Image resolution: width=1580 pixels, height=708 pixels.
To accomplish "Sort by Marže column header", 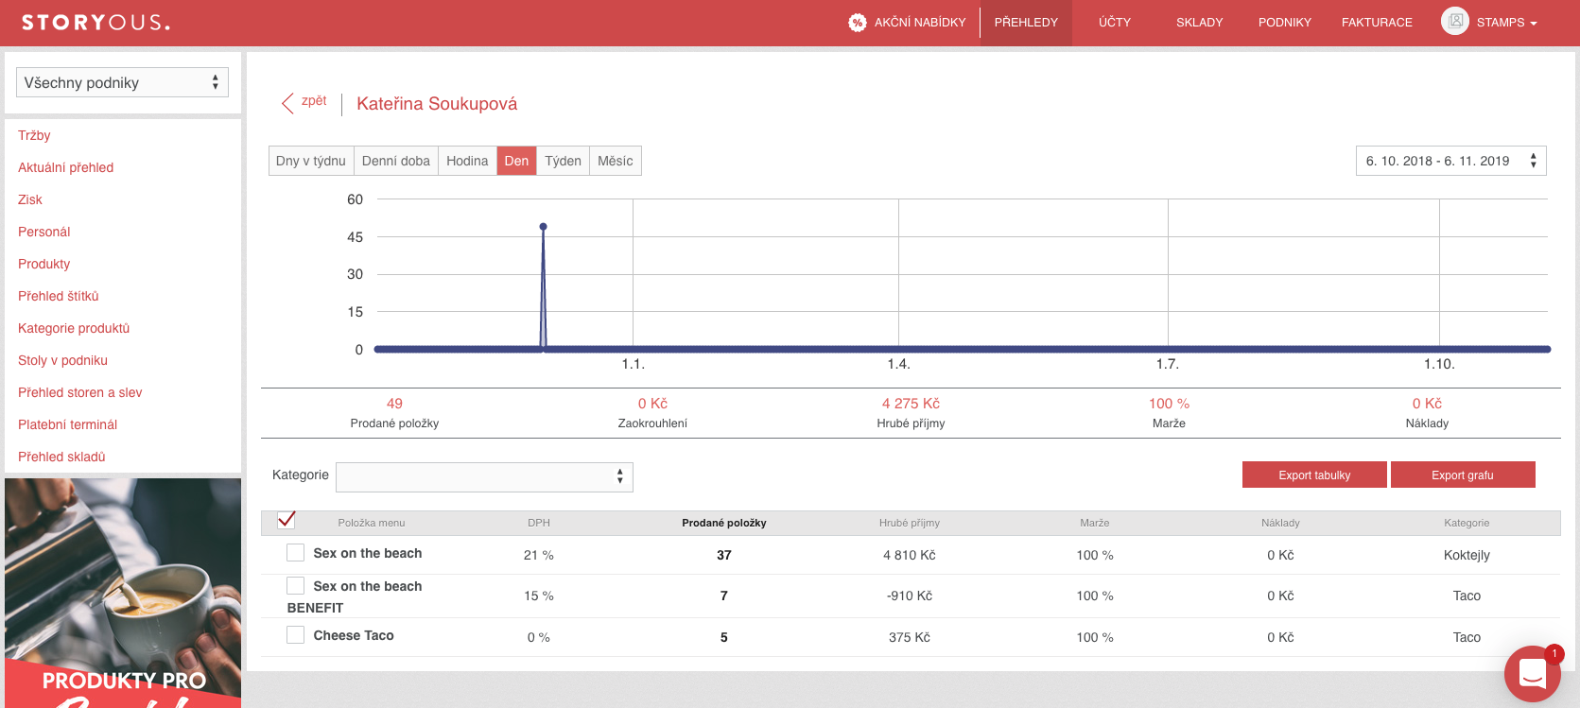I will (x=1095, y=523).
